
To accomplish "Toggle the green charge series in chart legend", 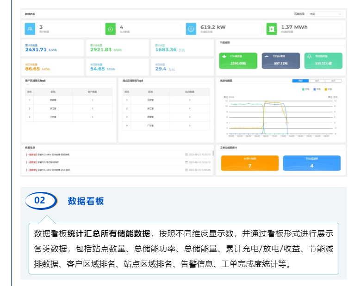I will [305, 89].
